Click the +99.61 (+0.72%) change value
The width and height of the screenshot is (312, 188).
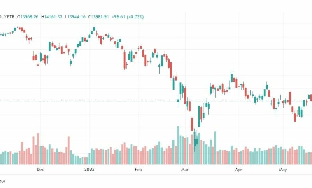tap(128, 17)
